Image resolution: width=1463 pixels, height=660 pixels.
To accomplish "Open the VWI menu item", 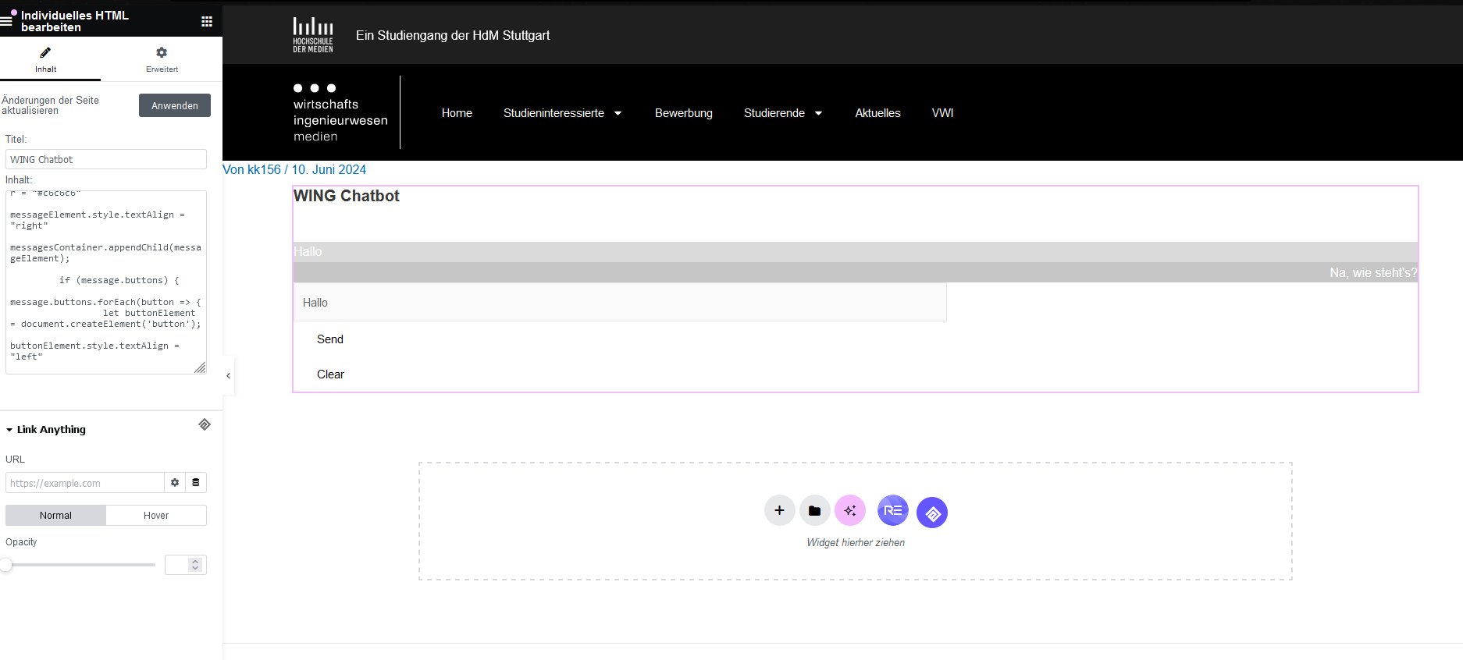I will (942, 113).
